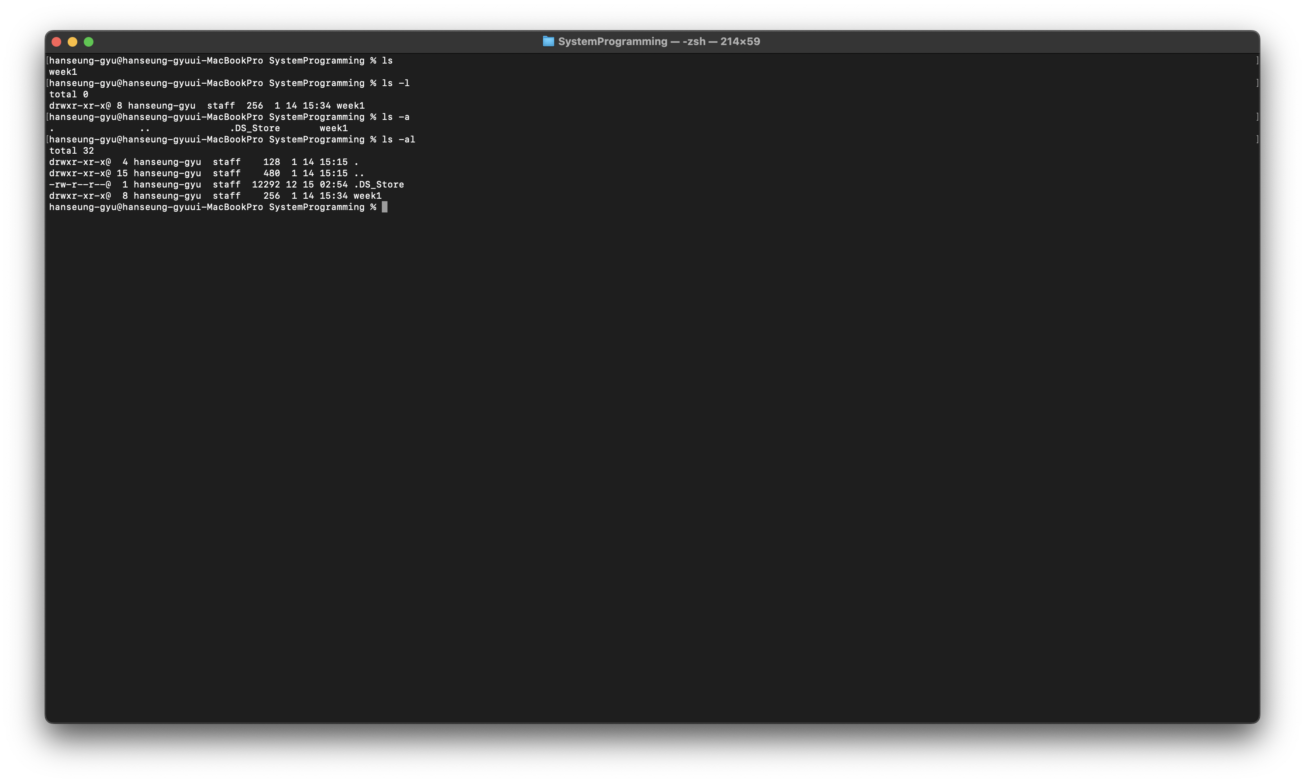Click week1 output under first ls command
Image resolution: width=1305 pixels, height=783 pixels.
pos(63,72)
